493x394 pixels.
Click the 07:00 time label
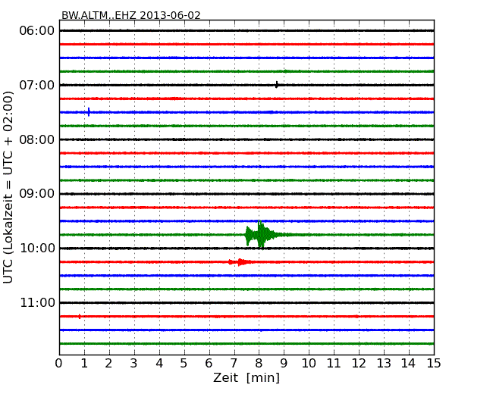pyautogui.click(x=37, y=85)
